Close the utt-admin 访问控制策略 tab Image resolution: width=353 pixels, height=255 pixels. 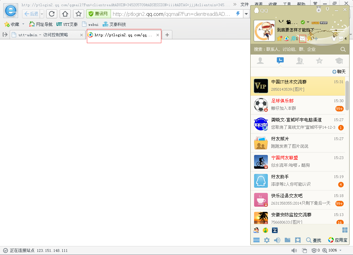(81, 35)
